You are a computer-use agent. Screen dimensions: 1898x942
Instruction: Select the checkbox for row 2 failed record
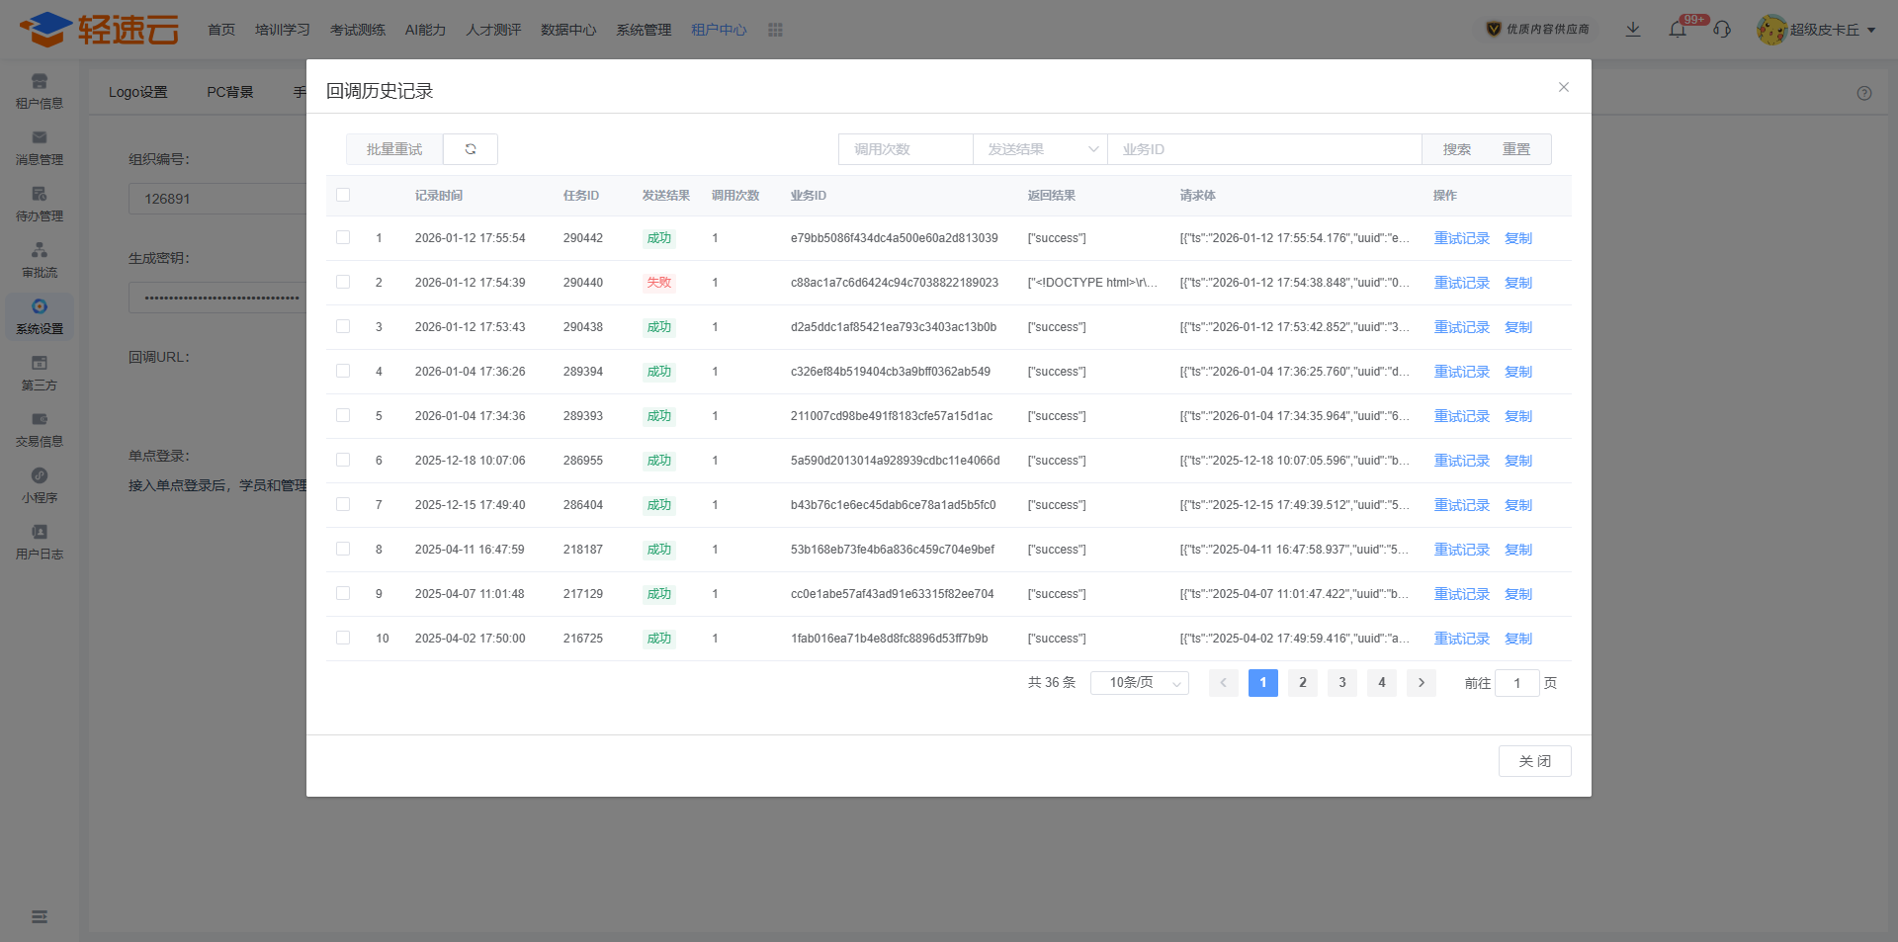(343, 283)
